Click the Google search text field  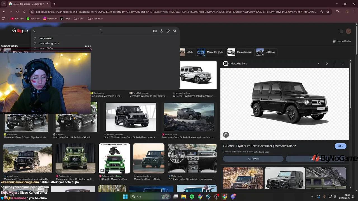[x=94, y=31]
